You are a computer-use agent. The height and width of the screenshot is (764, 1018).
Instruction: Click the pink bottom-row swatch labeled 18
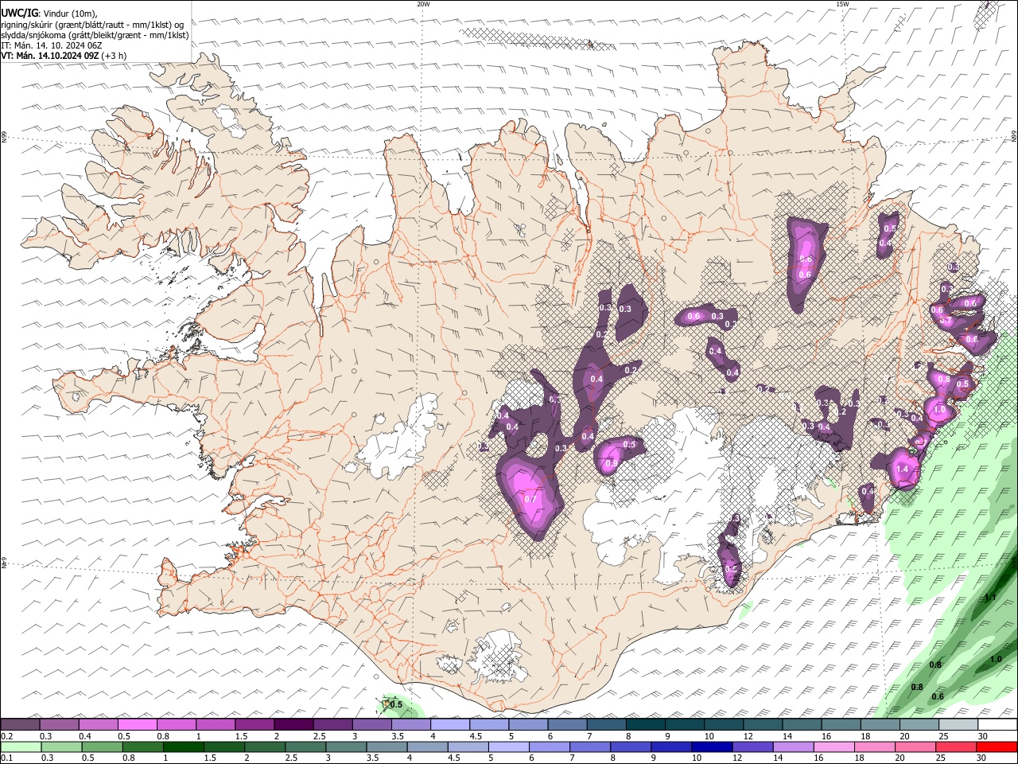click(874, 747)
